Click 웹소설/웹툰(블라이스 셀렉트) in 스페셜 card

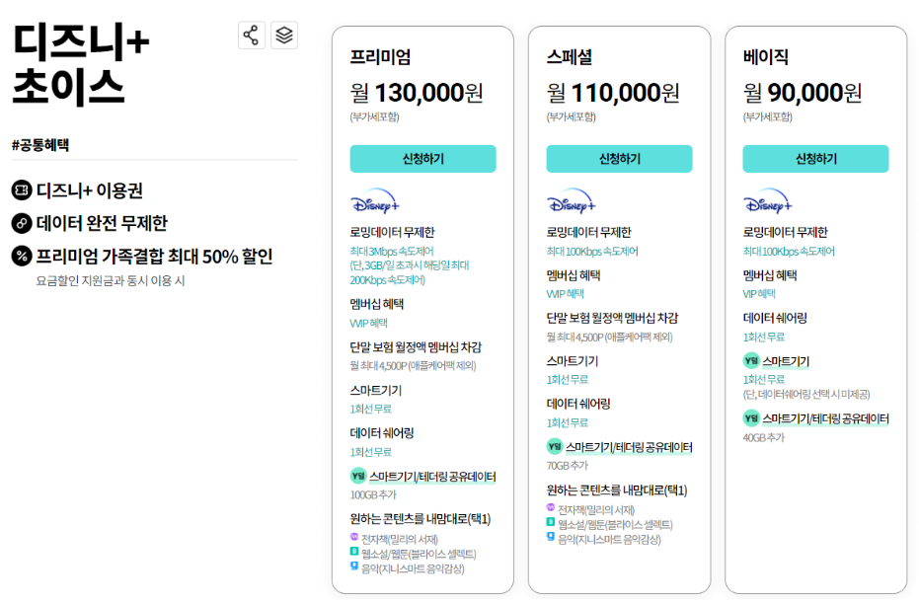615,524
